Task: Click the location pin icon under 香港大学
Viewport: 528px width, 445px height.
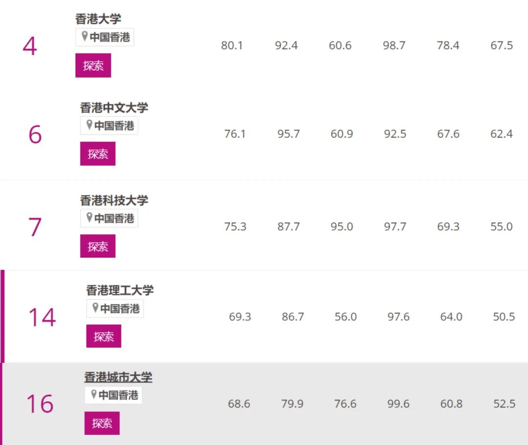Action: [x=85, y=36]
